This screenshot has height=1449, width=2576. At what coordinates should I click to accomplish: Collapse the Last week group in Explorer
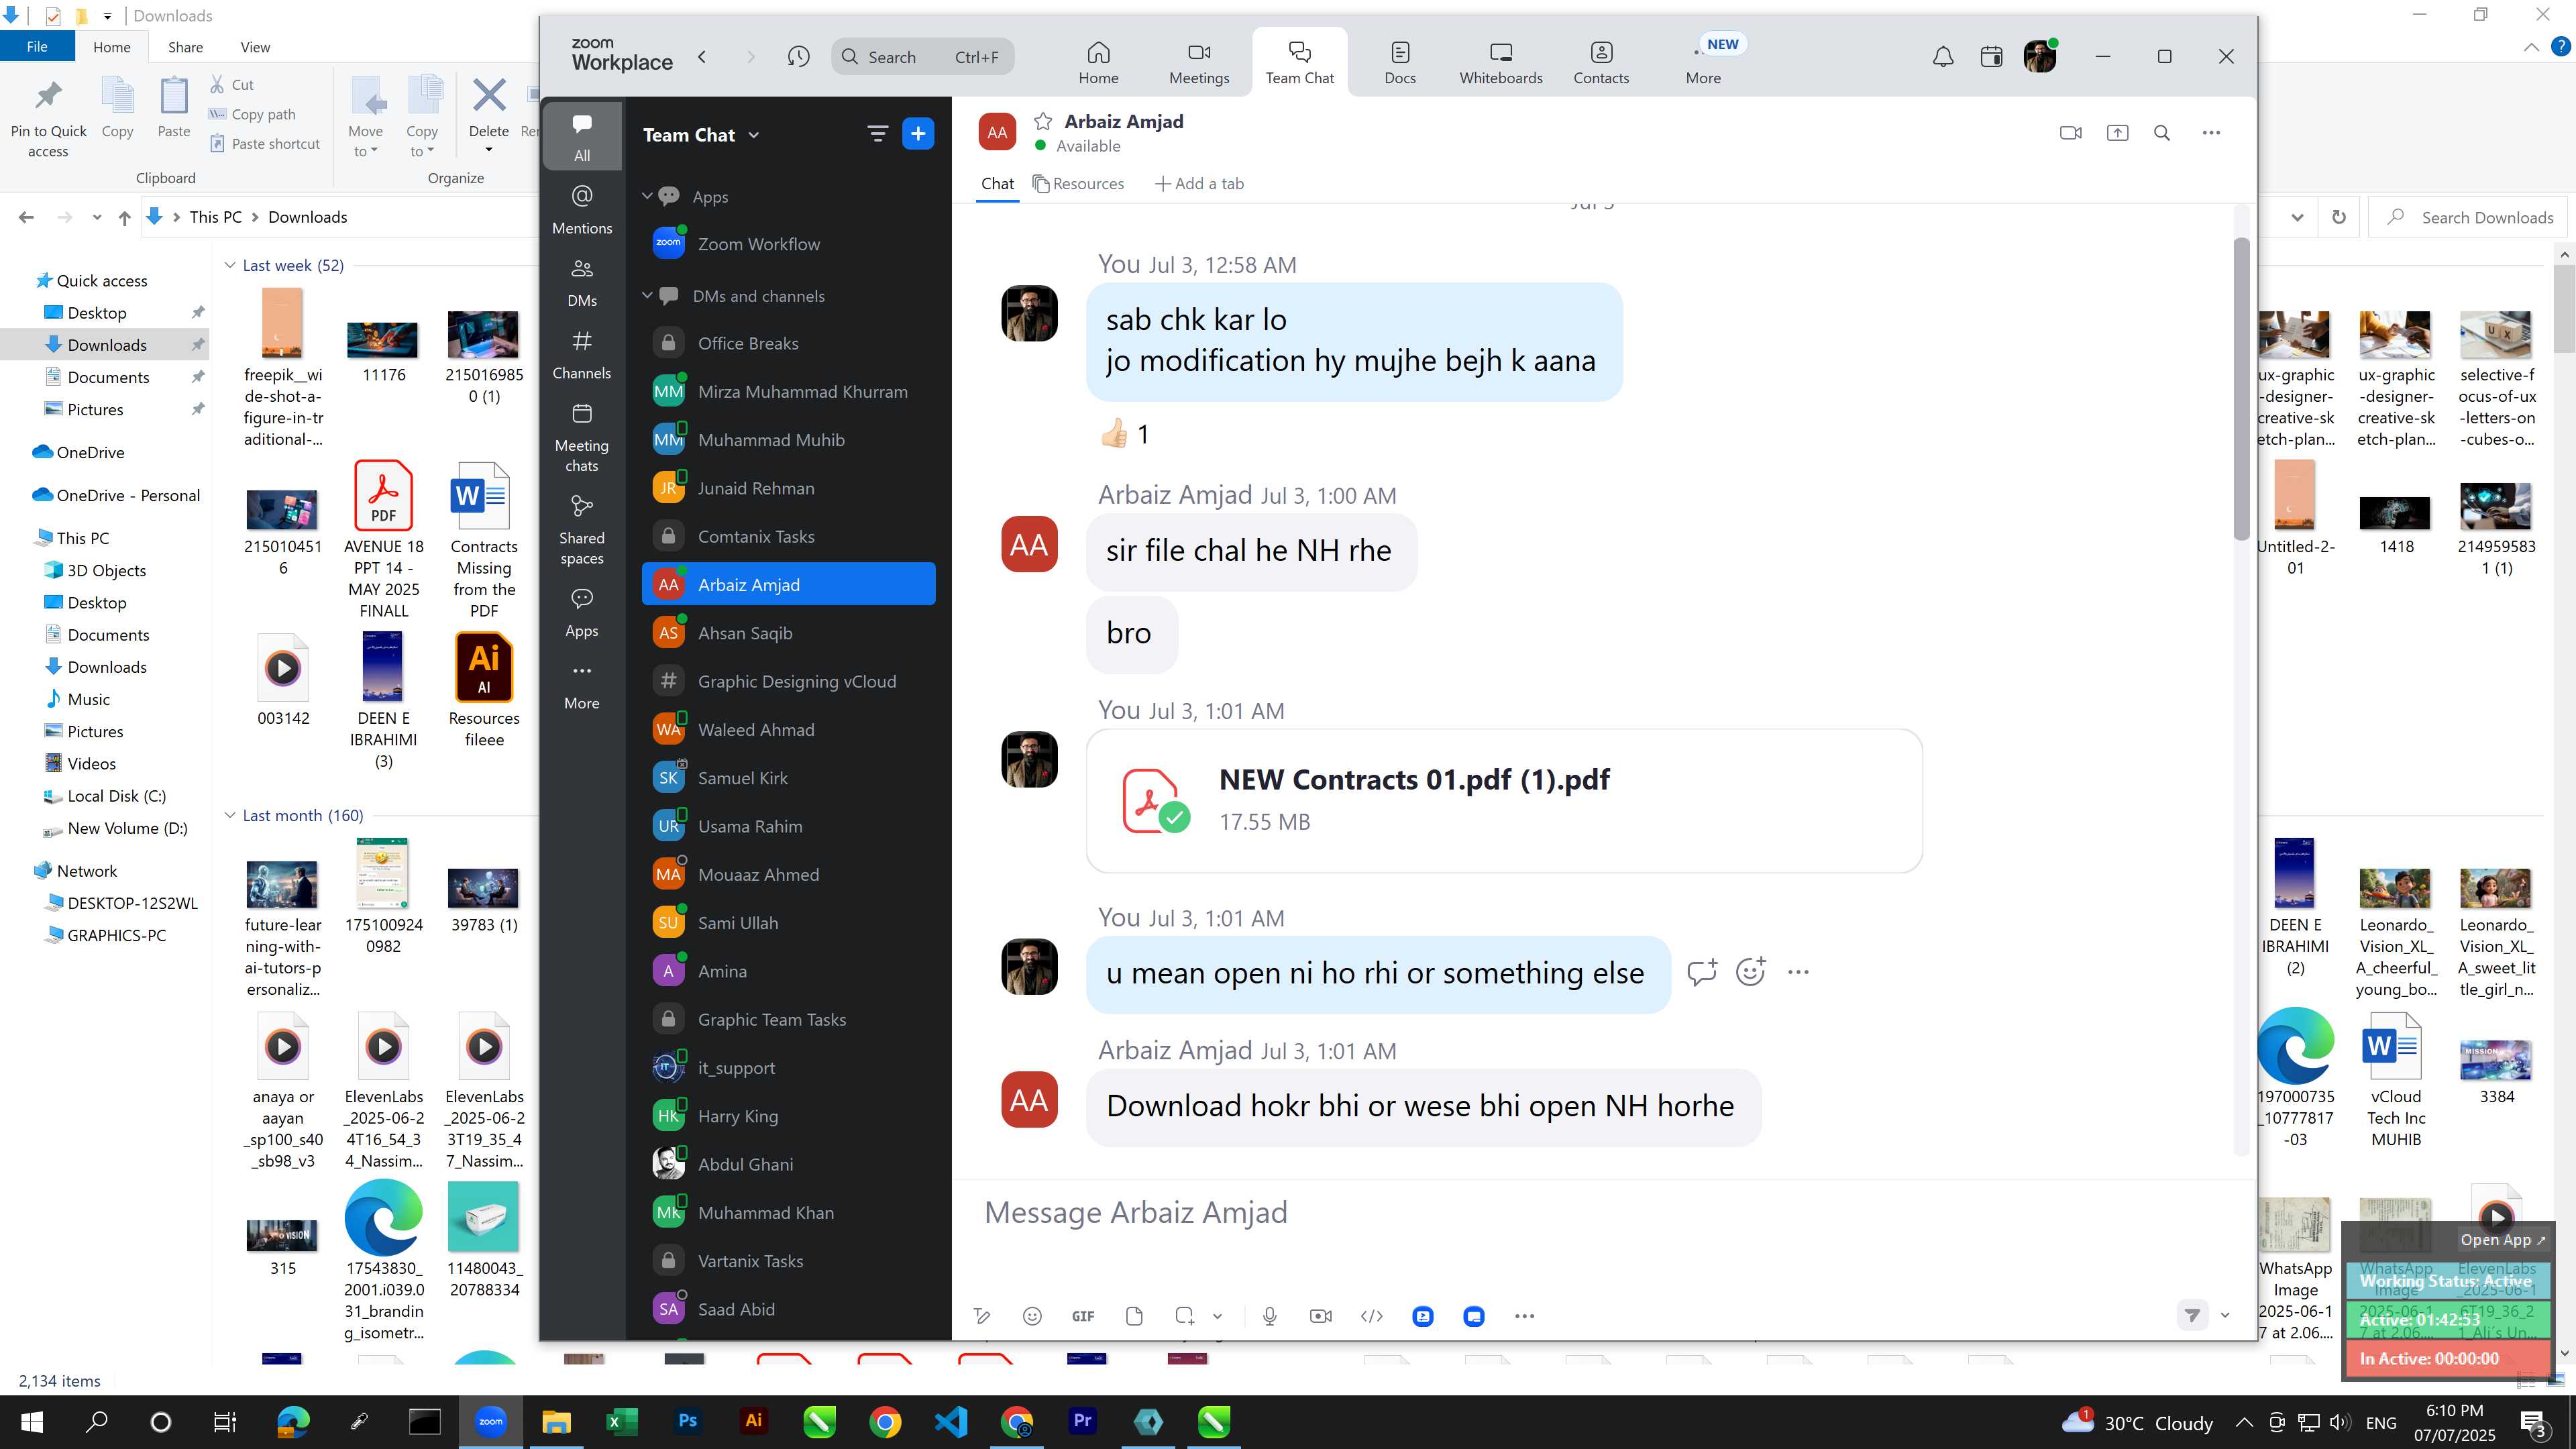click(230, 265)
